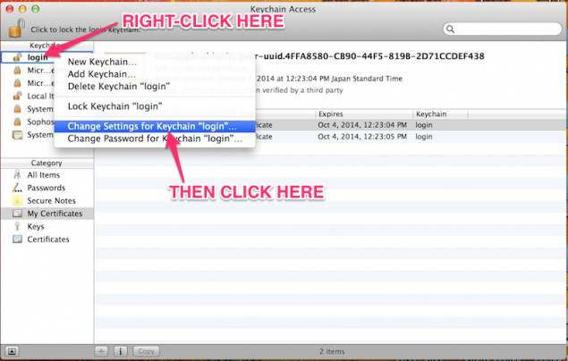Click the lock icon to lock login keychain
Viewport: 568px width, 361px height.
[x=16, y=28]
